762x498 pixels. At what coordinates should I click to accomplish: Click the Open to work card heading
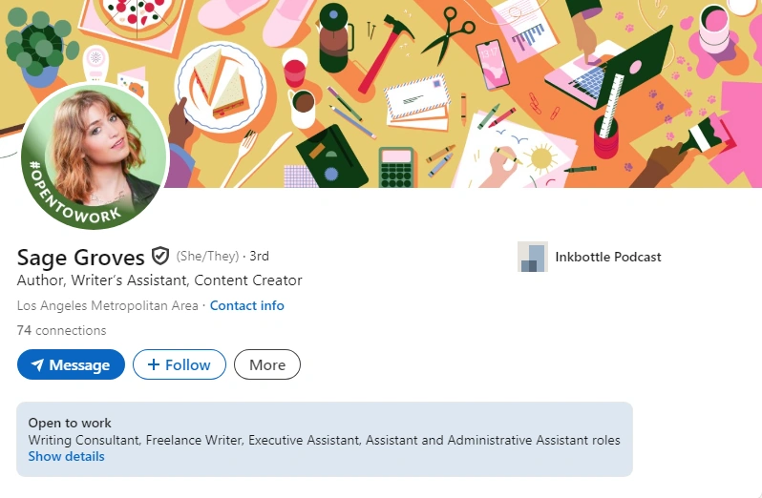coord(70,423)
